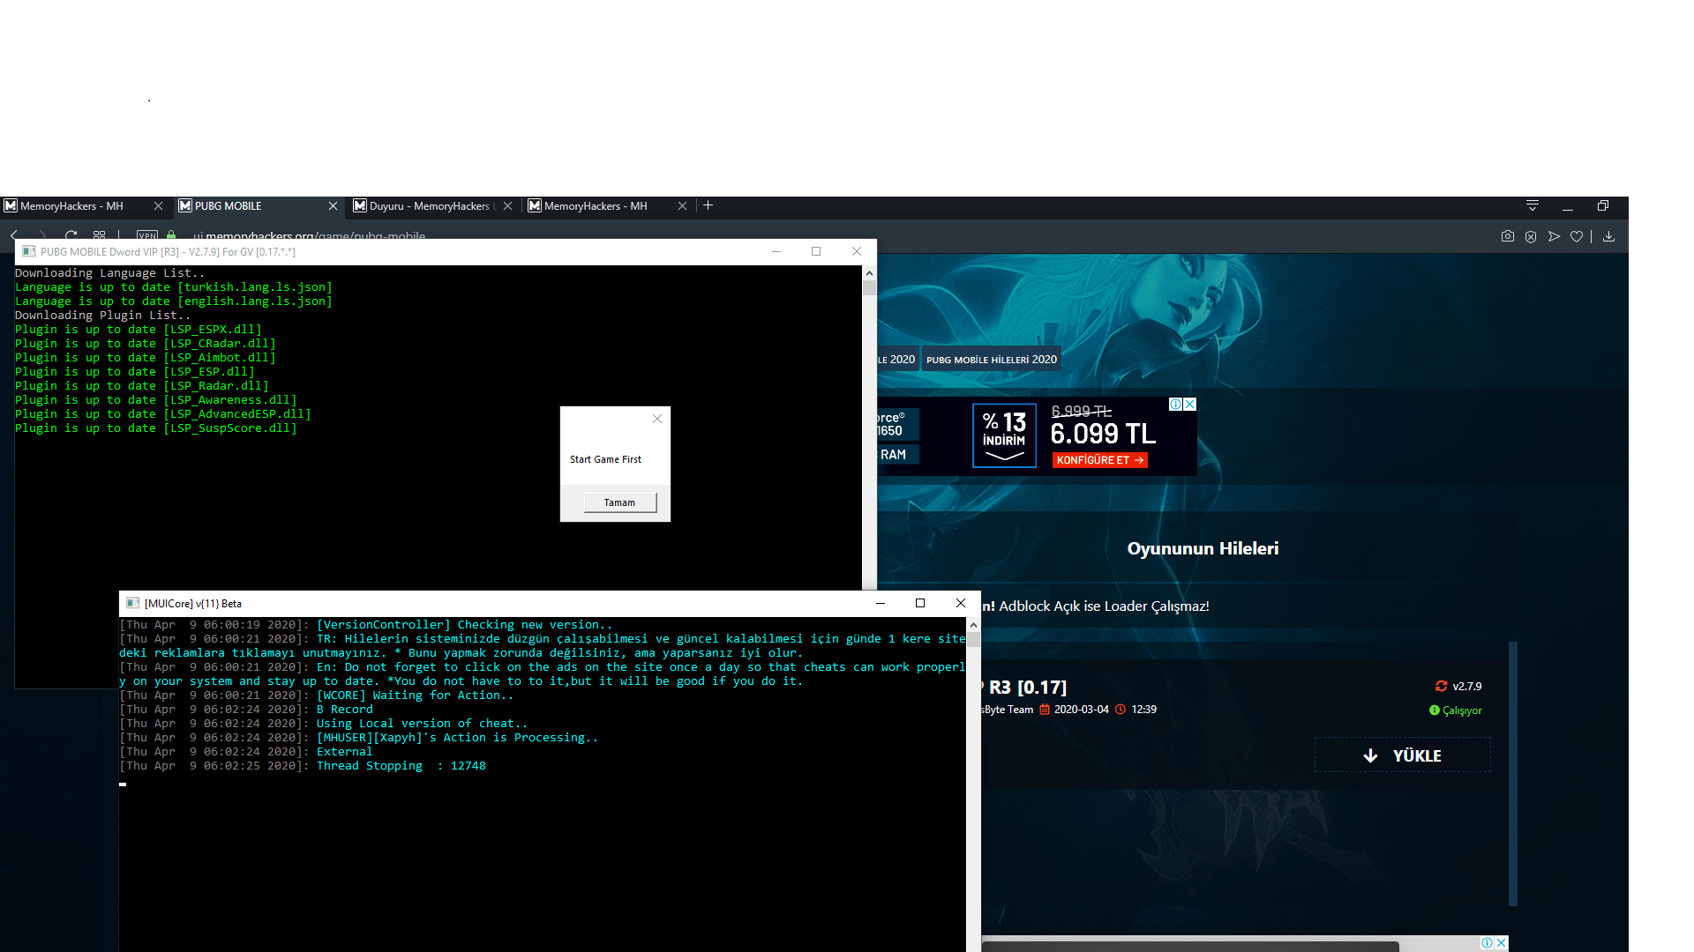The height and width of the screenshot is (952, 1694).
Task: Click the "LSP_AdvancedESP.dll" plugin line
Action: tap(163, 414)
